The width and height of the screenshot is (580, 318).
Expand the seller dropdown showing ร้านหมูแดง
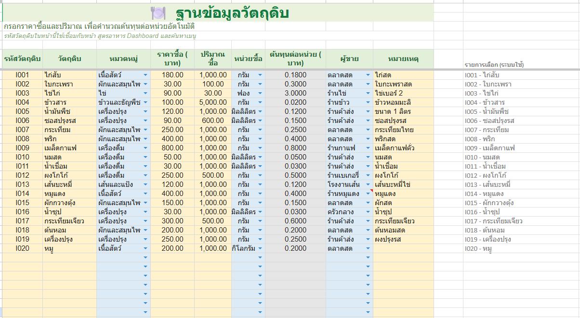tap(368, 194)
